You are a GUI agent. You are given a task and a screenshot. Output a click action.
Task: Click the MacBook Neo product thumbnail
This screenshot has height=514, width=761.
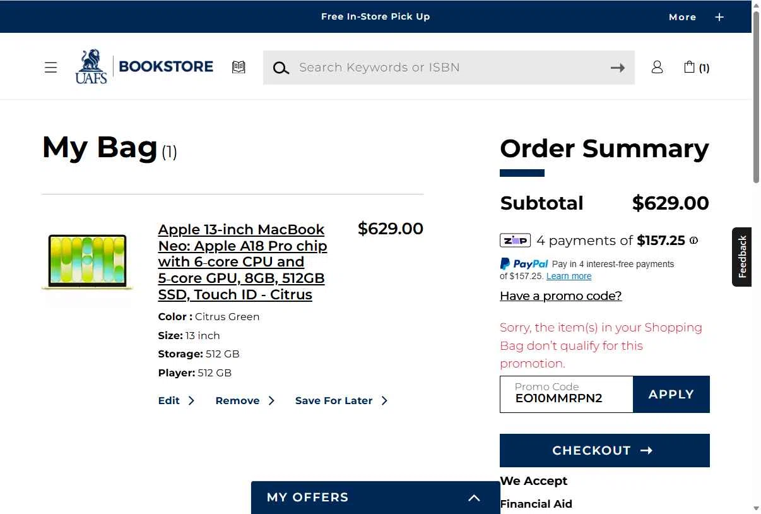87,262
